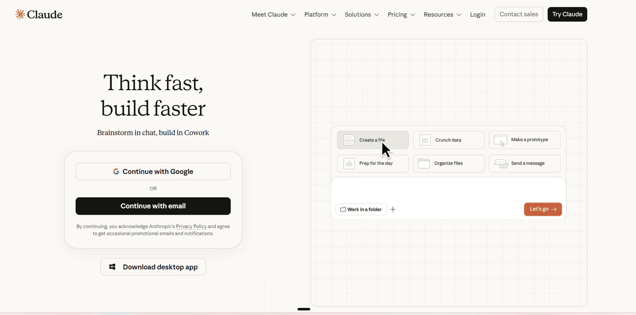
Task: Open the Solutions menu
Action: tap(362, 14)
